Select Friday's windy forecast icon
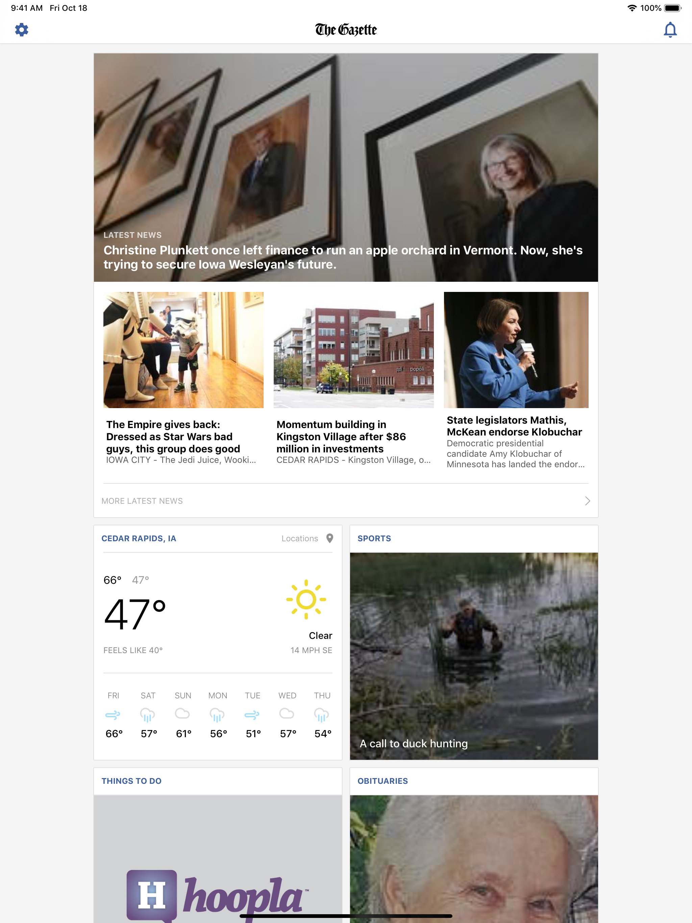The width and height of the screenshot is (692, 923). click(113, 715)
